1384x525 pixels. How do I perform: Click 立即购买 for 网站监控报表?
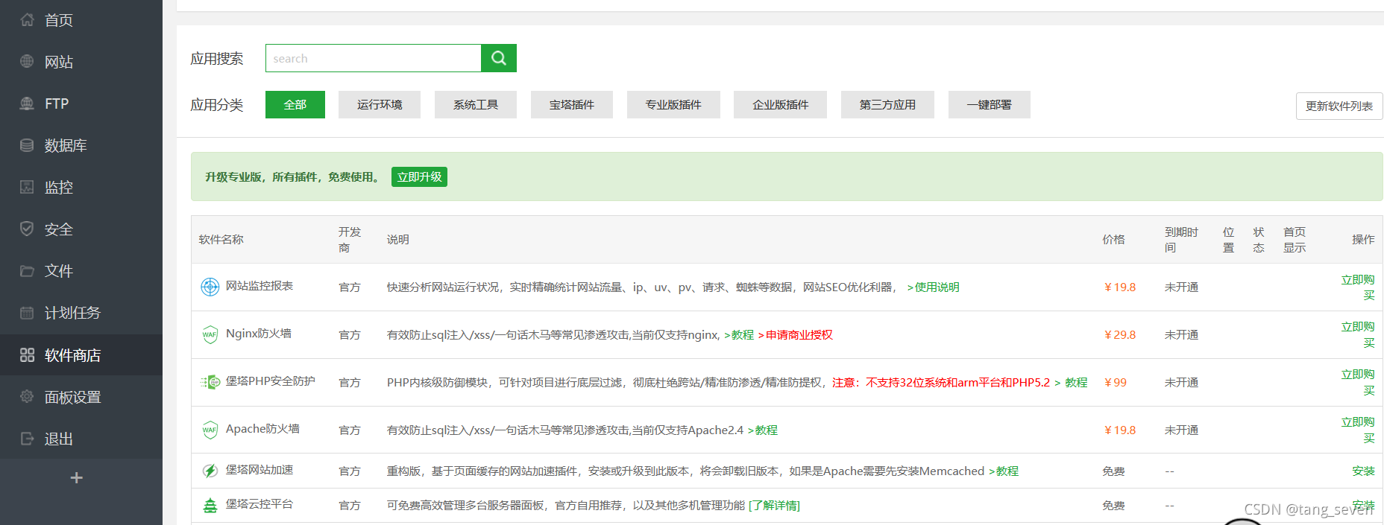(x=1358, y=287)
